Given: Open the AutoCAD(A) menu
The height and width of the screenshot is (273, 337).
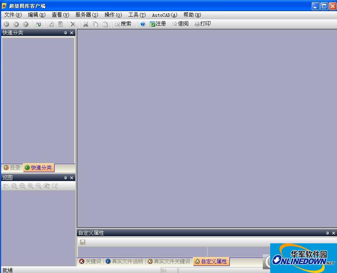Looking at the screenshot, I should (x=165, y=15).
